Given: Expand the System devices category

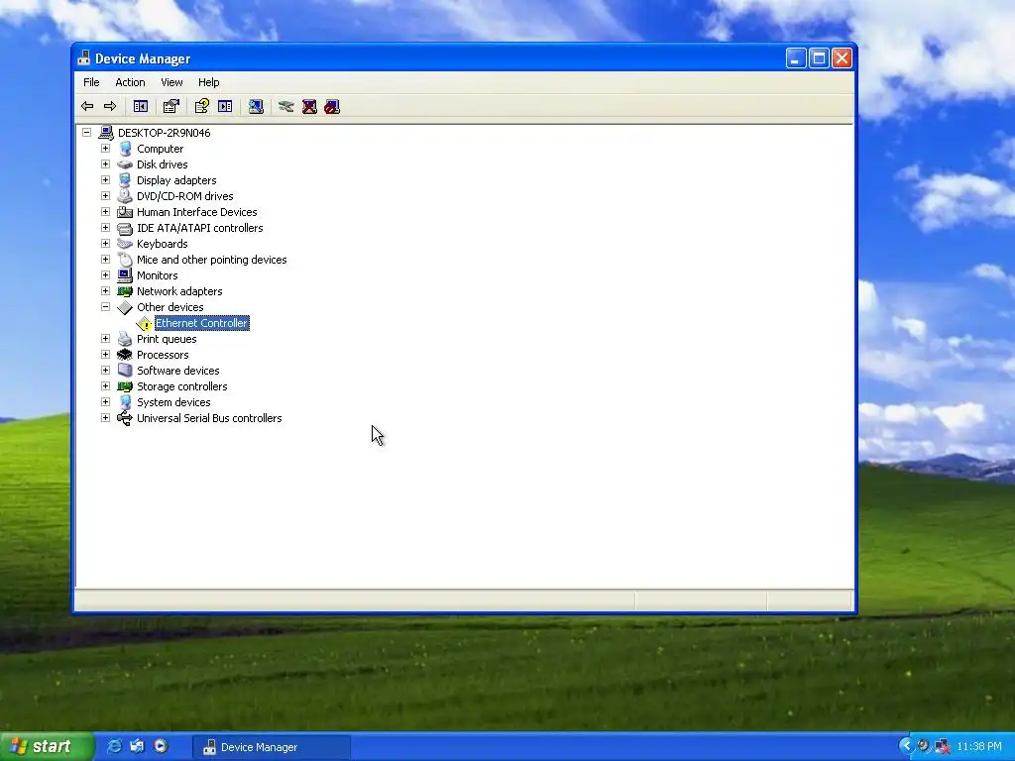Looking at the screenshot, I should (x=105, y=402).
